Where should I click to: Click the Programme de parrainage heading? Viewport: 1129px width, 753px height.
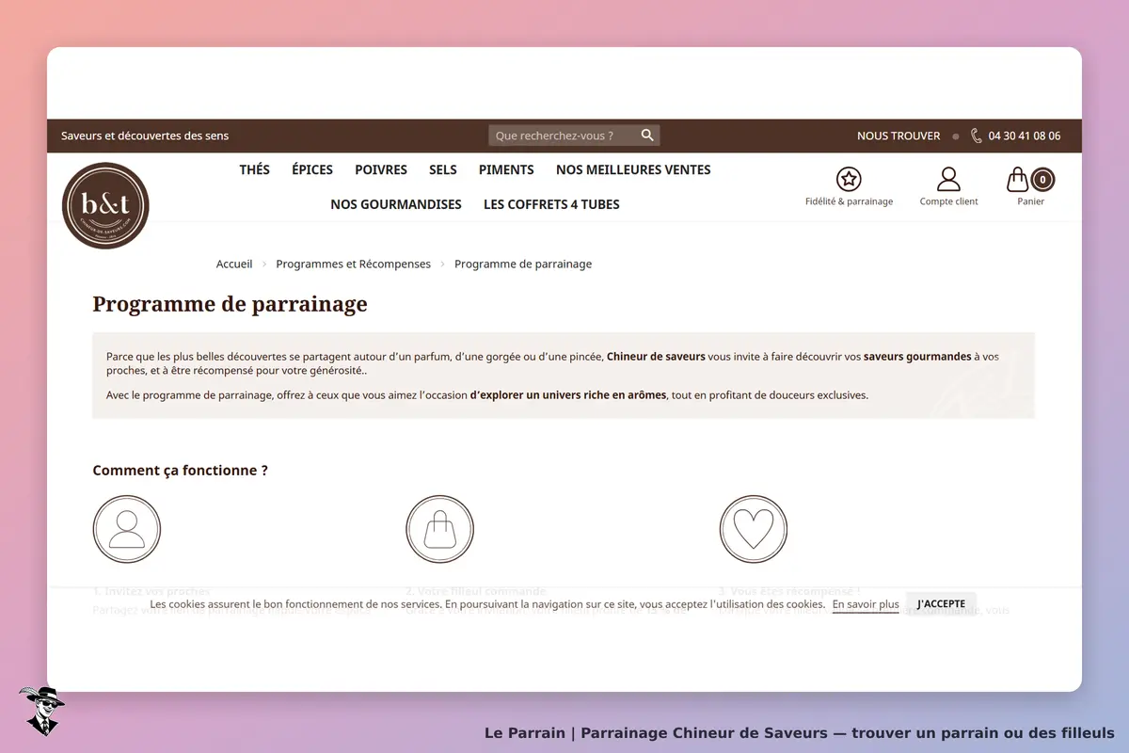[230, 304]
